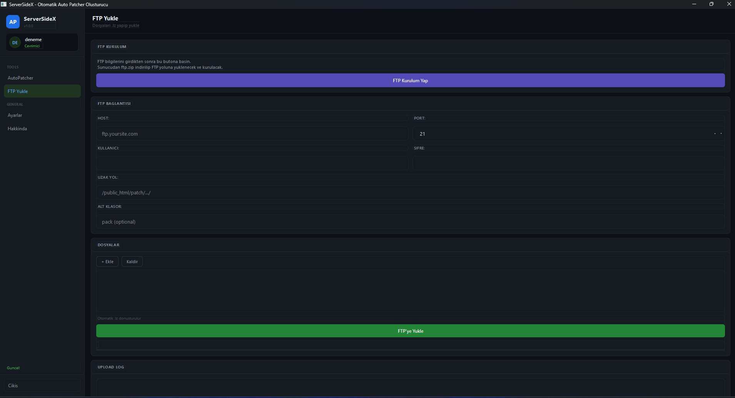Open the AutoPatcher tool
Screen dimensions: 735x398
click(42, 78)
